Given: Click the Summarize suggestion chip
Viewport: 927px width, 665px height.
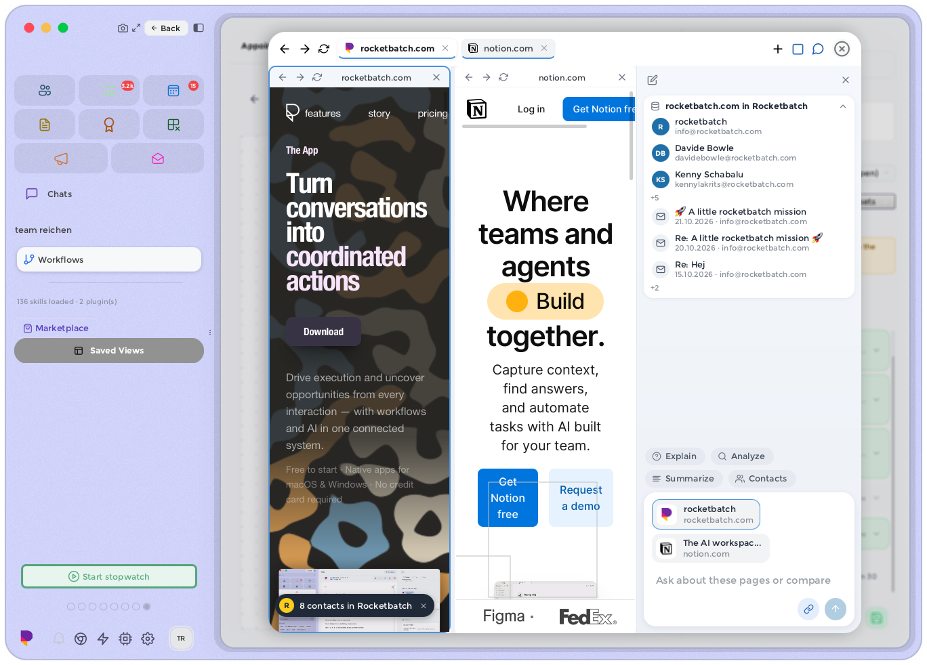Looking at the screenshot, I should pos(683,478).
